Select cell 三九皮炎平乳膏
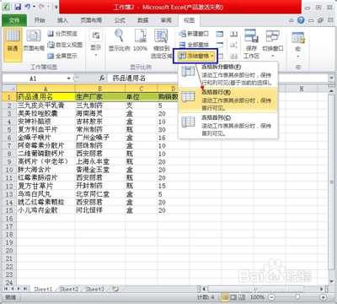The image size is (337, 304). pyautogui.click(x=45, y=106)
